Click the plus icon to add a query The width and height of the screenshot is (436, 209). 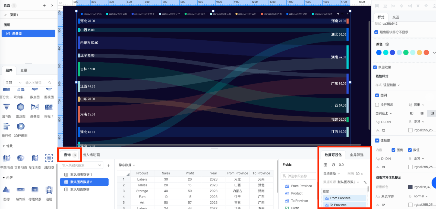[109, 165]
